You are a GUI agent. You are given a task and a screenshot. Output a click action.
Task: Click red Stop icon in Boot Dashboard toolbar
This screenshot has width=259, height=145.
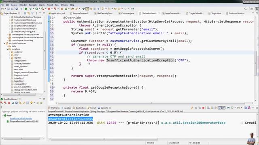point(9,103)
